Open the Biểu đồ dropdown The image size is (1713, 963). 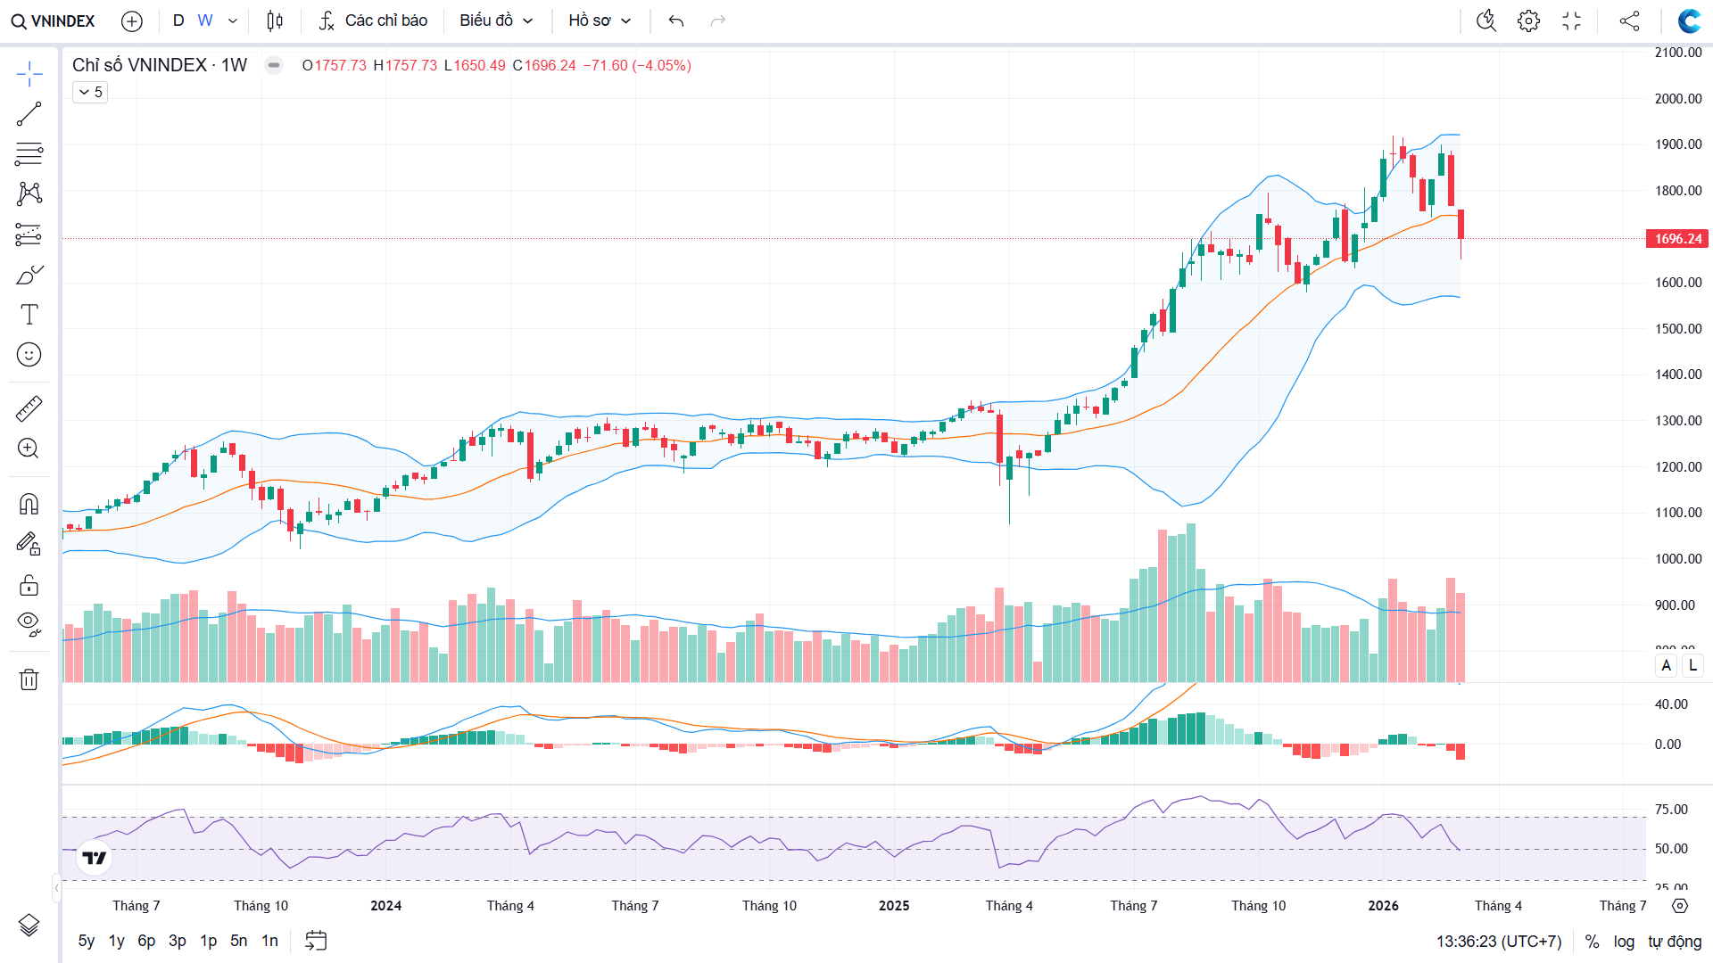click(x=496, y=21)
